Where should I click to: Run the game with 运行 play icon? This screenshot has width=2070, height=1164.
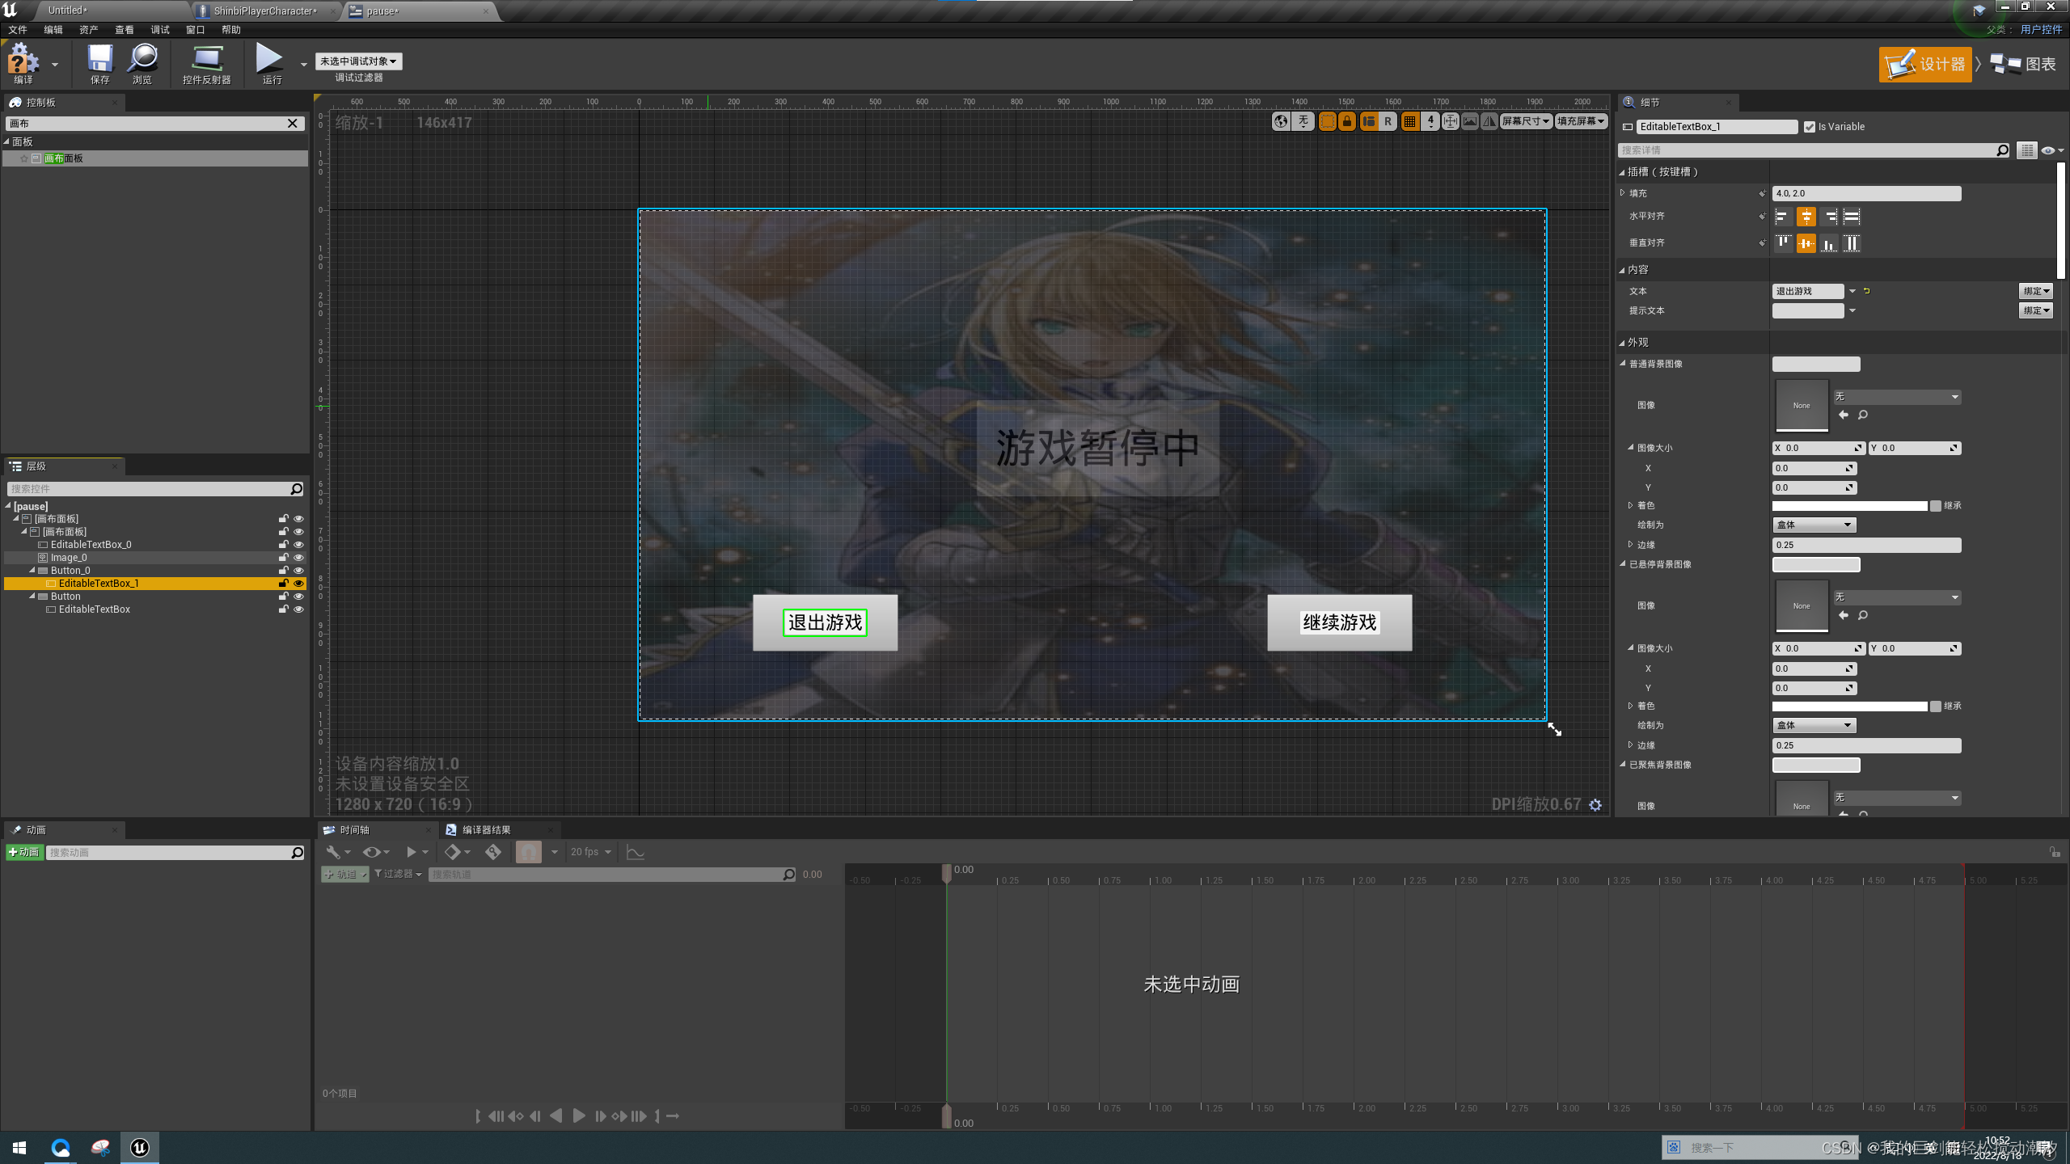pyautogui.click(x=271, y=63)
